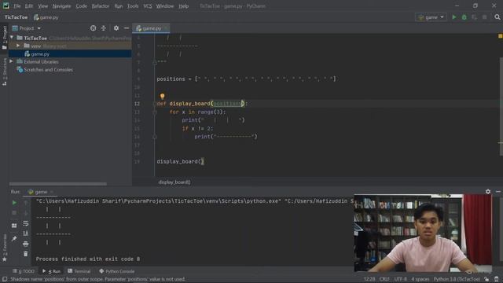Click Python 3.8 interpreter in status bar
The height and width of the screenshot is (283, 503).
coord(457,279)
